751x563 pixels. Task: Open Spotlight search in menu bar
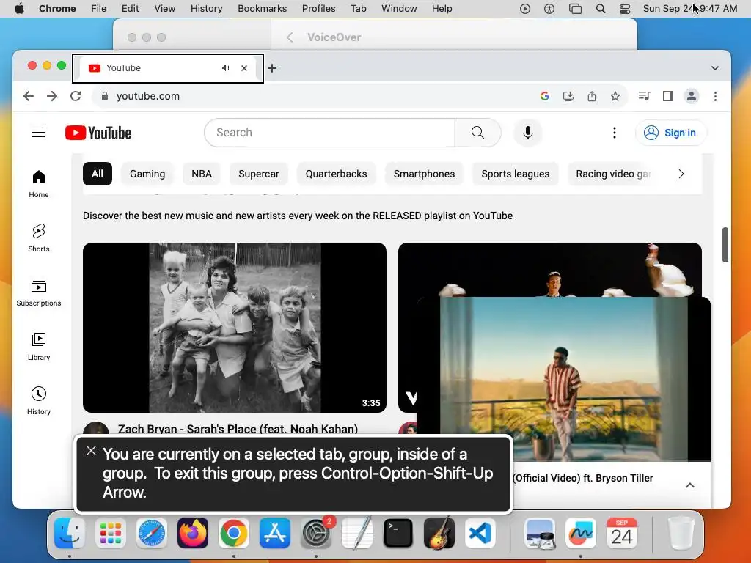coord(600,9)
